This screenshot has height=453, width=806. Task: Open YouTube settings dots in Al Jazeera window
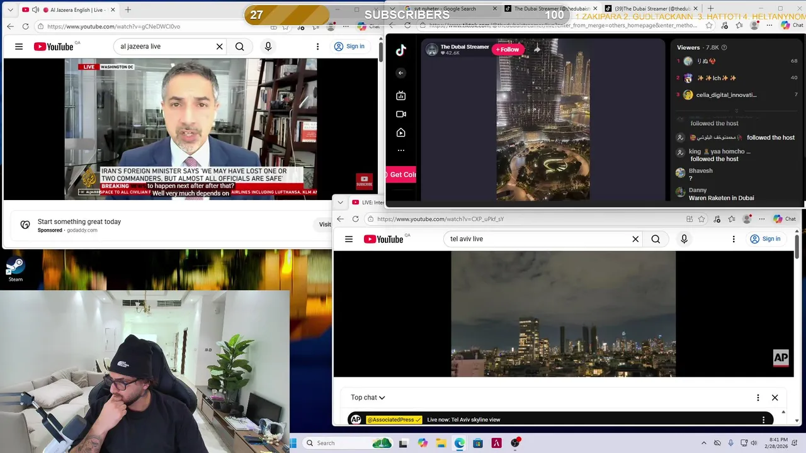click(317, 47)
